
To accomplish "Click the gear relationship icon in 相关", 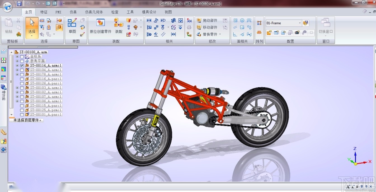I will 173,20.
